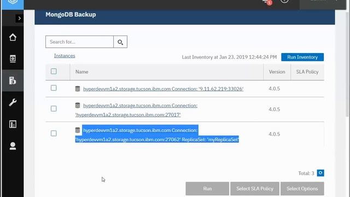Expand the sidebar navigation chevron
The image size is (350, 197).
20,18
